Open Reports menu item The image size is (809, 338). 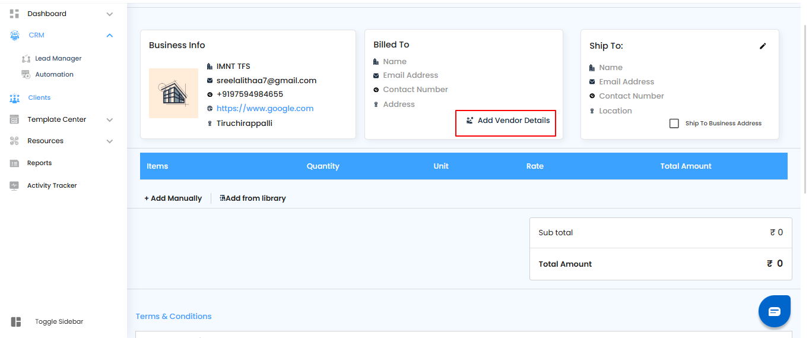pos(39,163)
